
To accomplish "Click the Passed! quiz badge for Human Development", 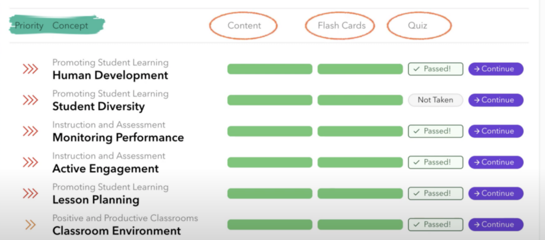I will tap(435, 69).
